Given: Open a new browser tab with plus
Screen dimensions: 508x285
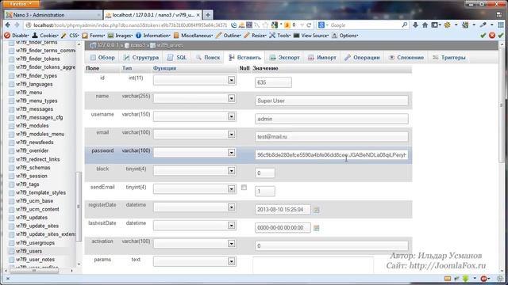Looking at the screenshot, I should pos(208,15).
